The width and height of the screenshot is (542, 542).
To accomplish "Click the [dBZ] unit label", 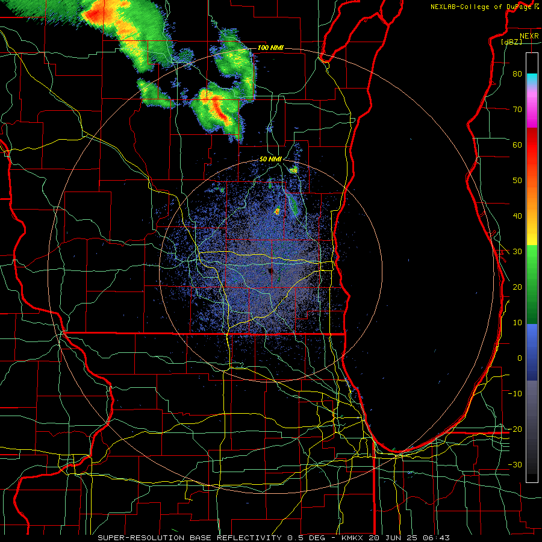I will (x=511, y=42).
